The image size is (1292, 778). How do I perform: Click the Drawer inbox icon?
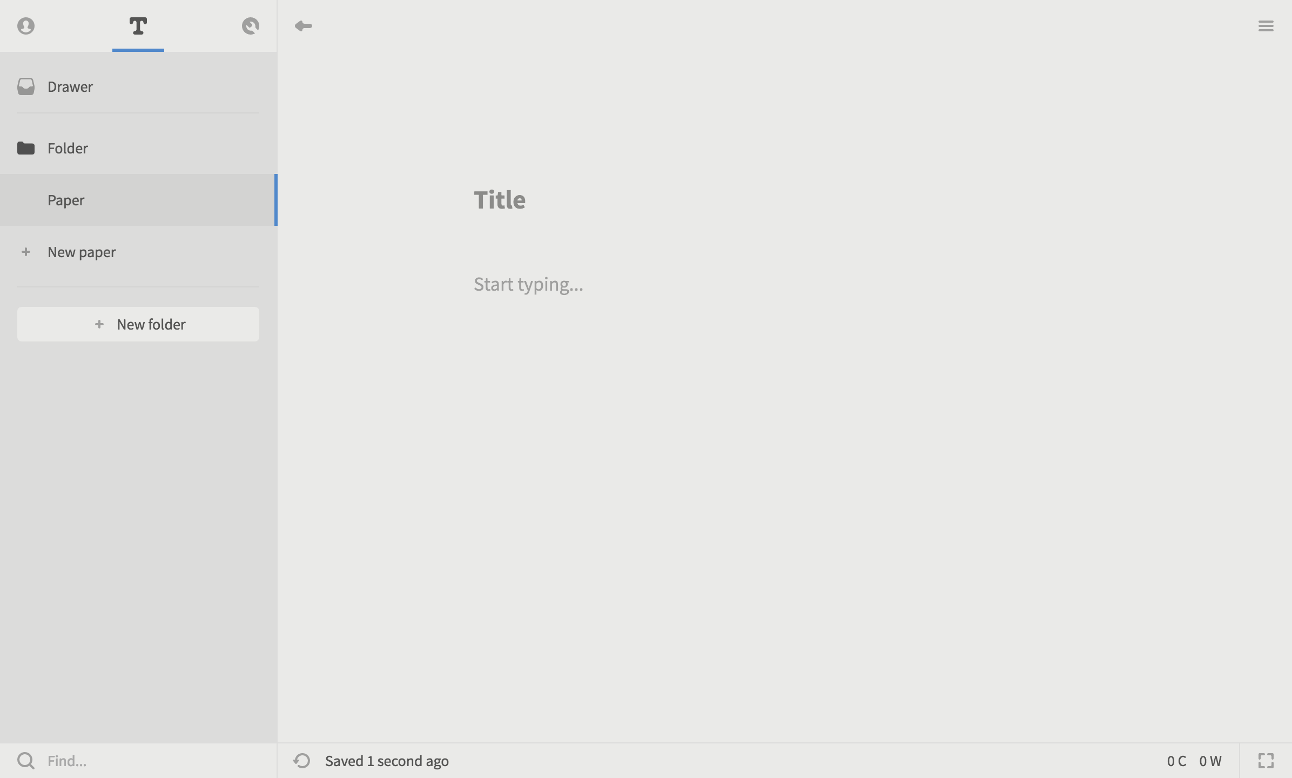pos(26,86)
